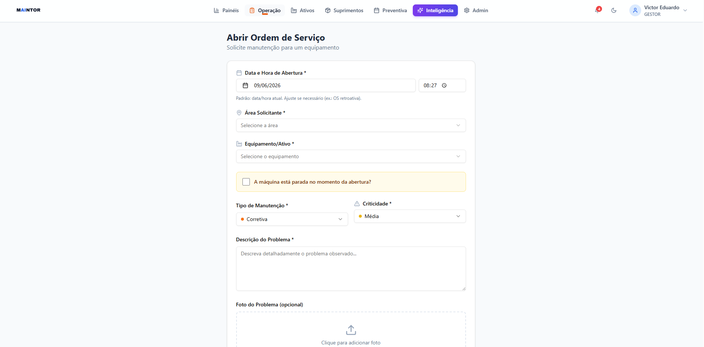Click the Descrição do Problema text area

pos(351,269)
